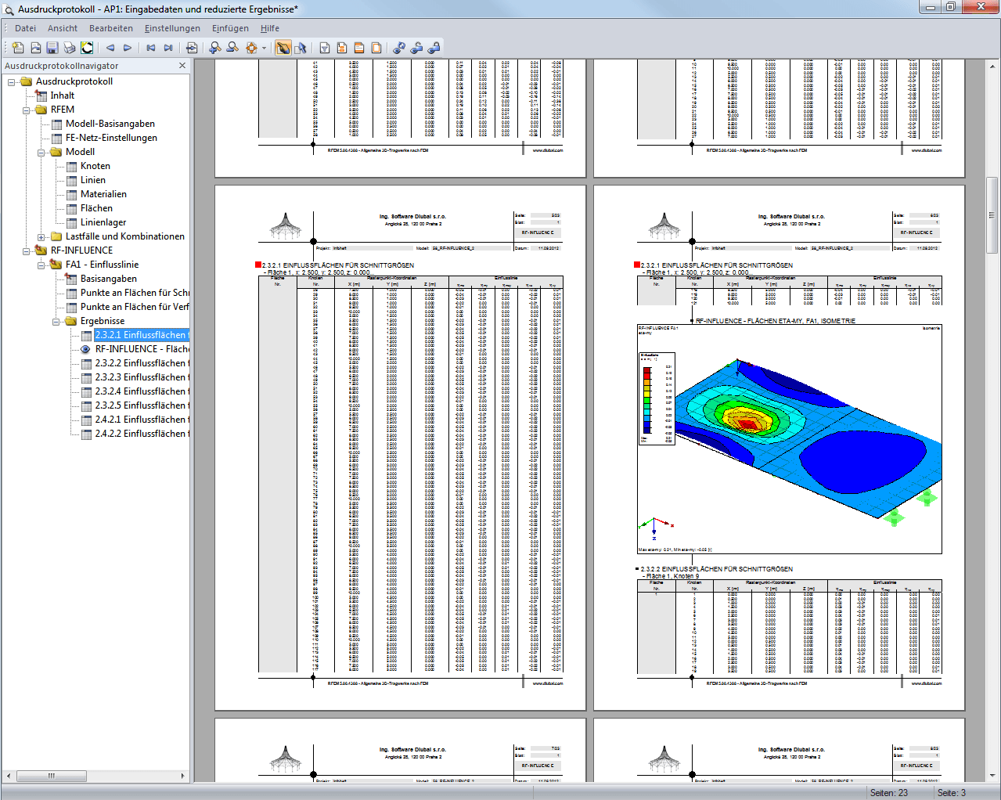Open the dropdown arrow beside zoom-fit icon
The height and width of the screenshot is (800, 1001).
(264, 48)
